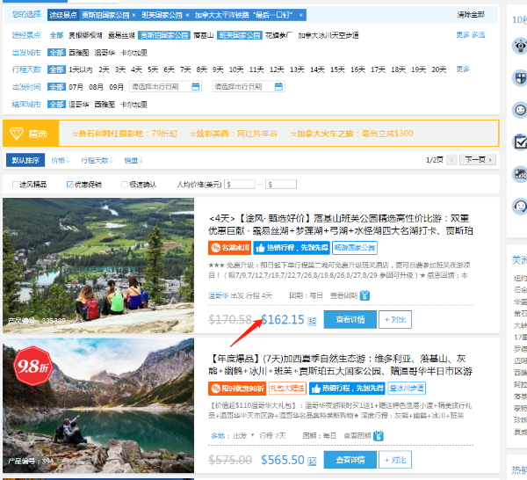Screen dimensions: 527x480
Task: Select 落基山 in 途经景点
Action: (204, 35)
